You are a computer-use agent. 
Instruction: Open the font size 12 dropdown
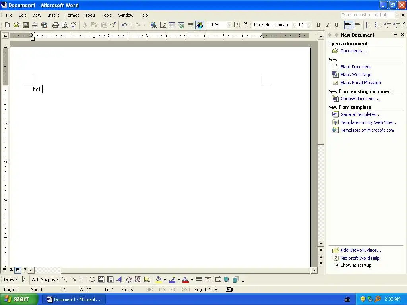[309, 25]
